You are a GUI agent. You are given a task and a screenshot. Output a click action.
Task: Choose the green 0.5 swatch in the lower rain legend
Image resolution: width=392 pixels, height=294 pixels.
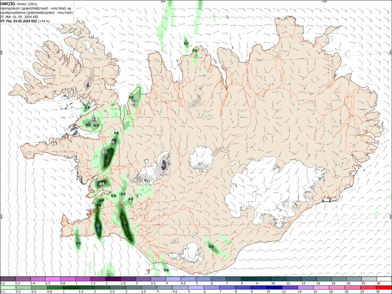(39, 288)
